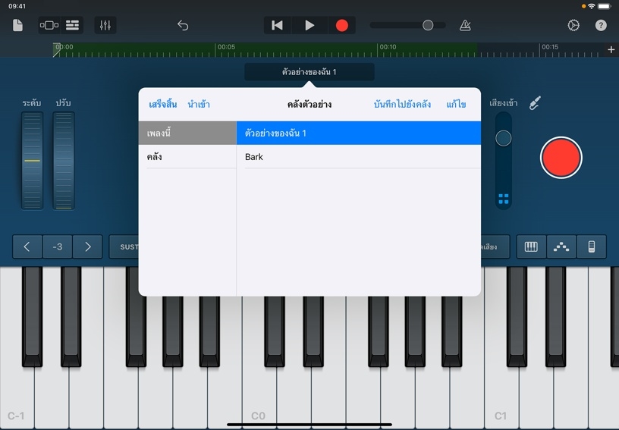Viewport: 619px width, 430px height.
Task: Add song section with ruler plus button
Action: [x=611, y=49]
